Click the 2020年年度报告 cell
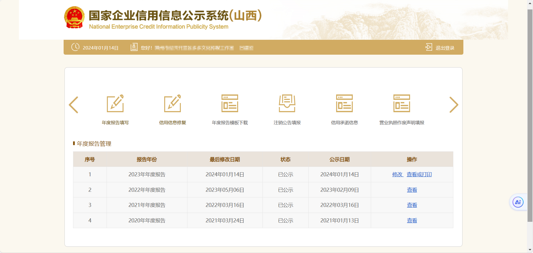 [x=147, y=220]
